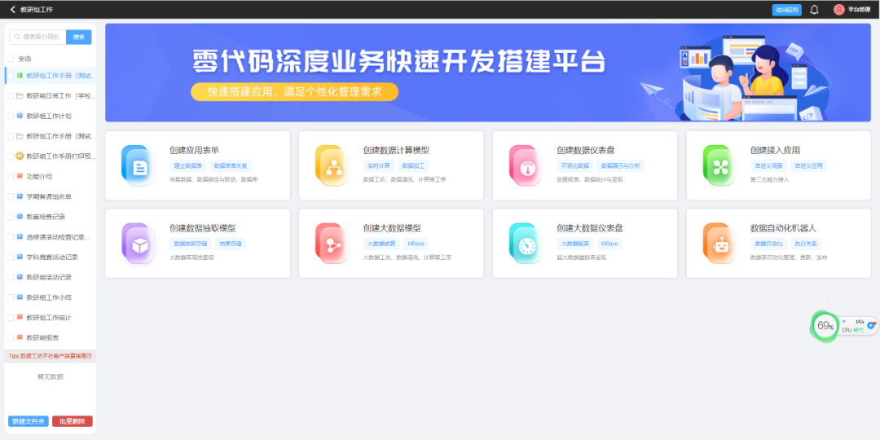This screenshot has height=440, width=880.
Task: Click the orange icon beside 教研组工作统计
Action: pos(20,318)
